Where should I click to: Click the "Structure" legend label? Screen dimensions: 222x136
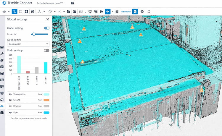(17, 106)
